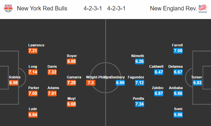
Task: Choose the Gamarra player label
Action: point(74,77)
